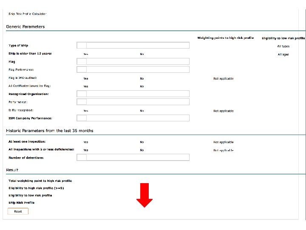Click the All ages value
306x230 pixels.
click(283, 55)
